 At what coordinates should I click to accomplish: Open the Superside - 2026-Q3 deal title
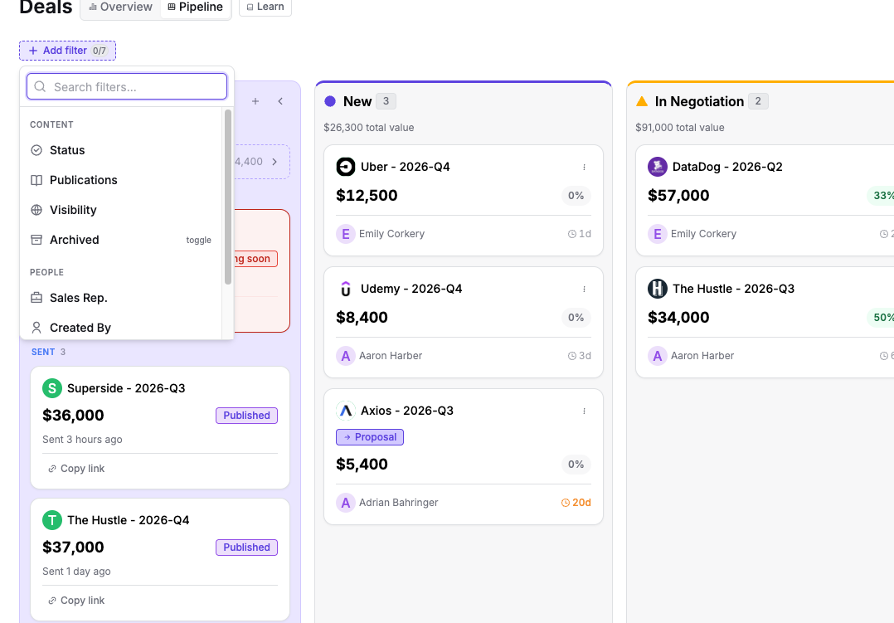[126, 388]
